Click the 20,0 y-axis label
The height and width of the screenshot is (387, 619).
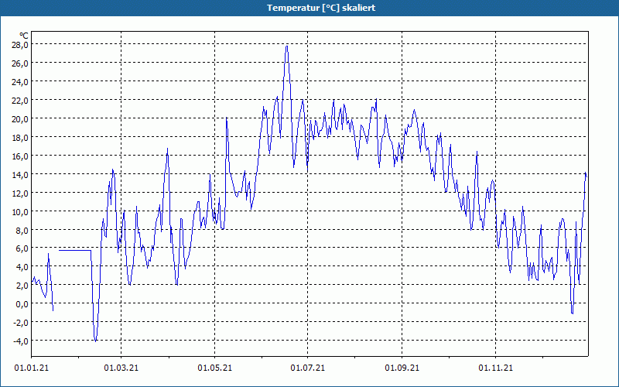20,119
